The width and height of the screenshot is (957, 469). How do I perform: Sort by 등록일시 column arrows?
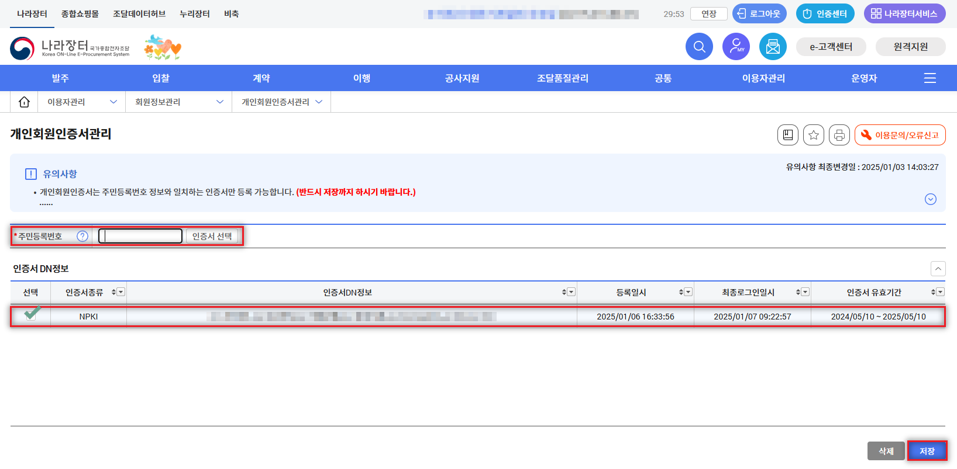coord(681,292)
